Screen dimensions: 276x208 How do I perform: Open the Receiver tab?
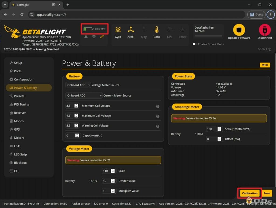(x=29, y=113)
